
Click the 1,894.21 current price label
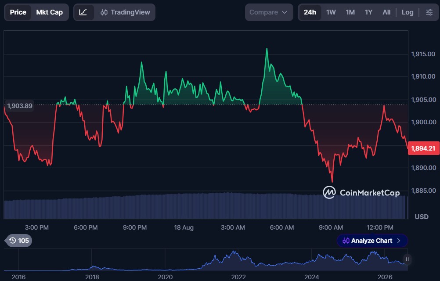[423, 148]
